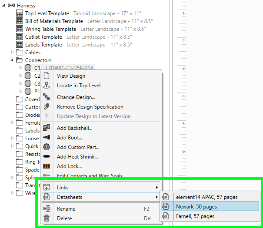The height and width of the screenshot is (228, 263).
Task: Click the C3 connector shape icon
Action: [27, 83]
